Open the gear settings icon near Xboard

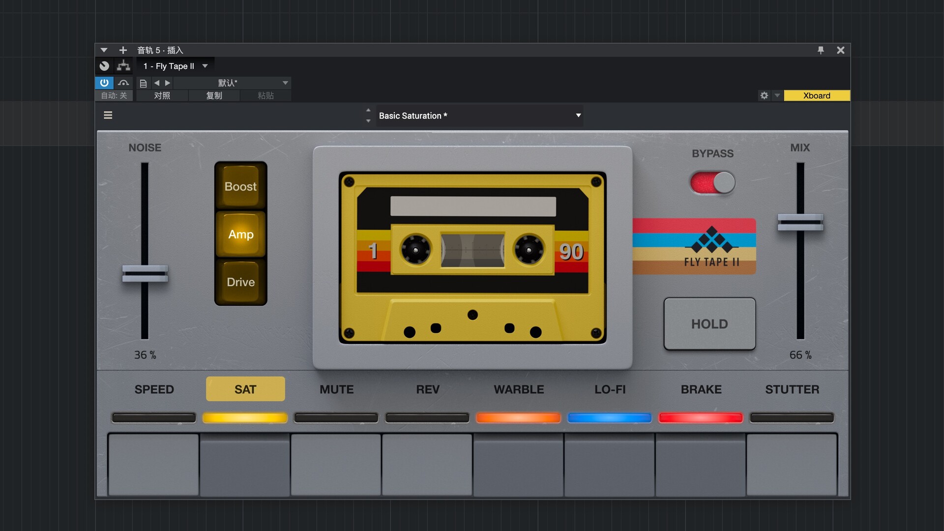(764, 95)
